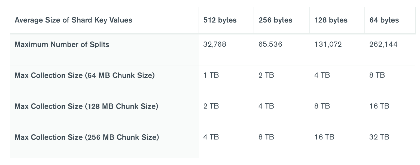Select the "128 bytes" column header

[331, 20]
